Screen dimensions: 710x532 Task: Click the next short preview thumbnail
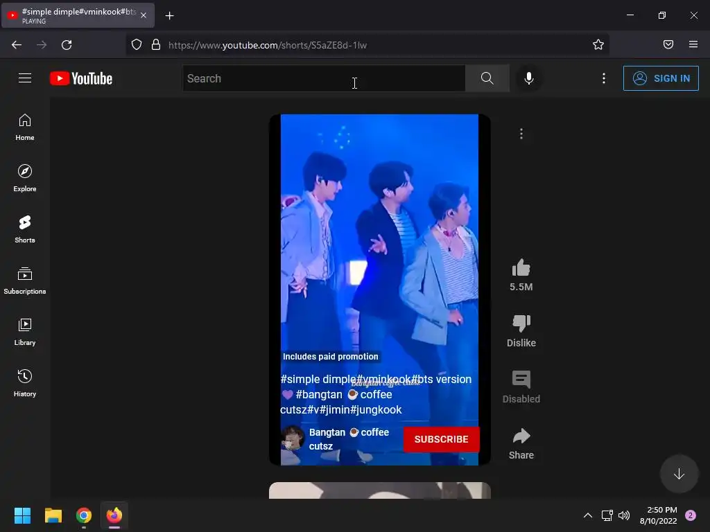pos(380,490)
